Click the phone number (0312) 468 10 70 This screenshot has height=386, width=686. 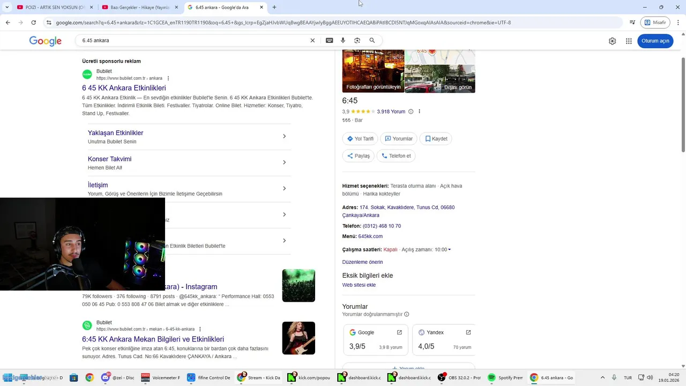[382, 226]
